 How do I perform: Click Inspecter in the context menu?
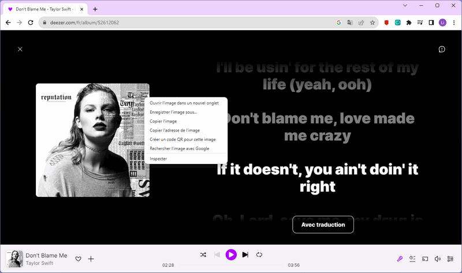tap(186, 159)
